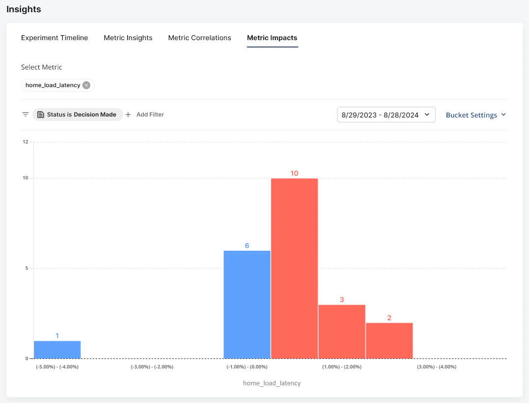The width and height of the screenshot is (529, 403).
Task: Select the Metric Impacts tab
Action: pyautogui.click(x=272, y=38)
